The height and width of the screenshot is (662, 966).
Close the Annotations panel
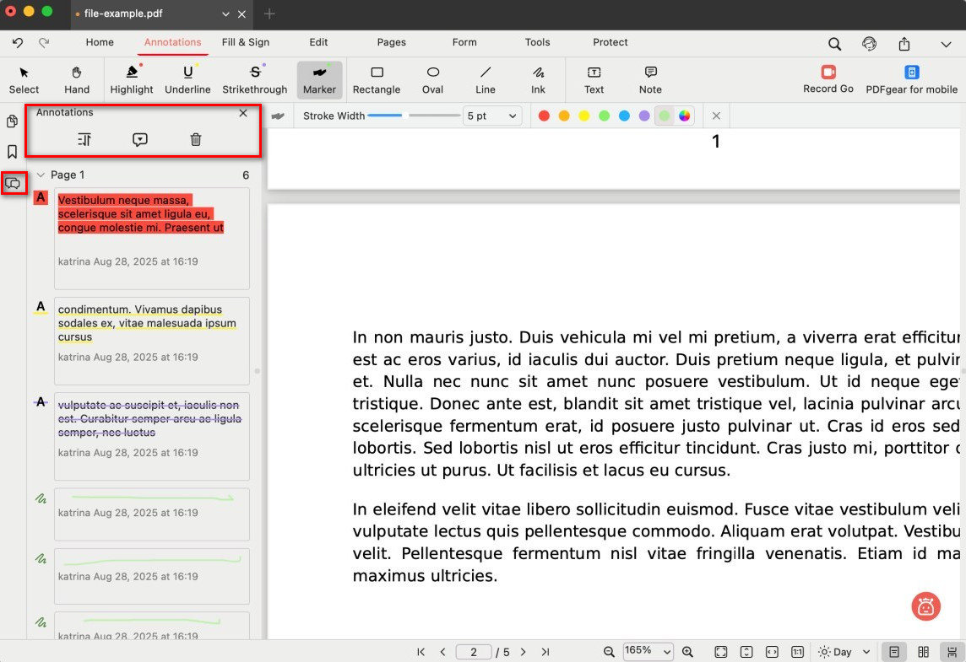[243, 112]
